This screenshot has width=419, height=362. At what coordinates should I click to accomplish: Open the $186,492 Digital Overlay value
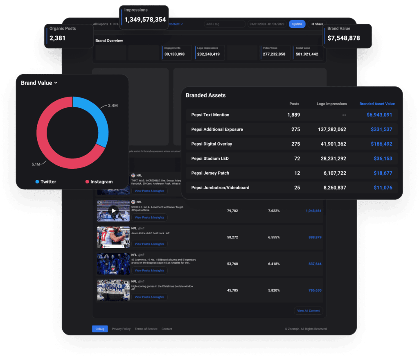click(381, 144)
